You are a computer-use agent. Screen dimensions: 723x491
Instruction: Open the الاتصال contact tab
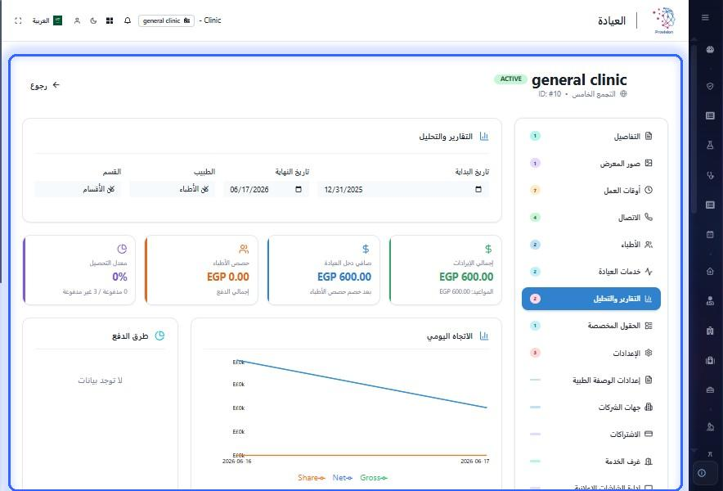click(591, 218)
